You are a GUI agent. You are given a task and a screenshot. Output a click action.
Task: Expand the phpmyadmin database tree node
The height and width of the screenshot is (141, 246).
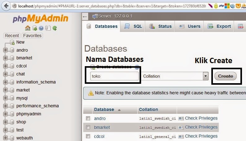[5, 114]
